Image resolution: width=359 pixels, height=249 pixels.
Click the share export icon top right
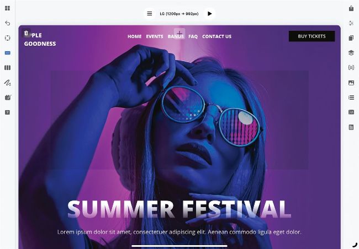click(x=351, y=8)
